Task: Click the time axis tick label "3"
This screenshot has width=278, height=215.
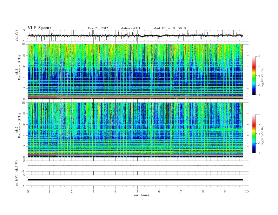Action: click(93, 191)
